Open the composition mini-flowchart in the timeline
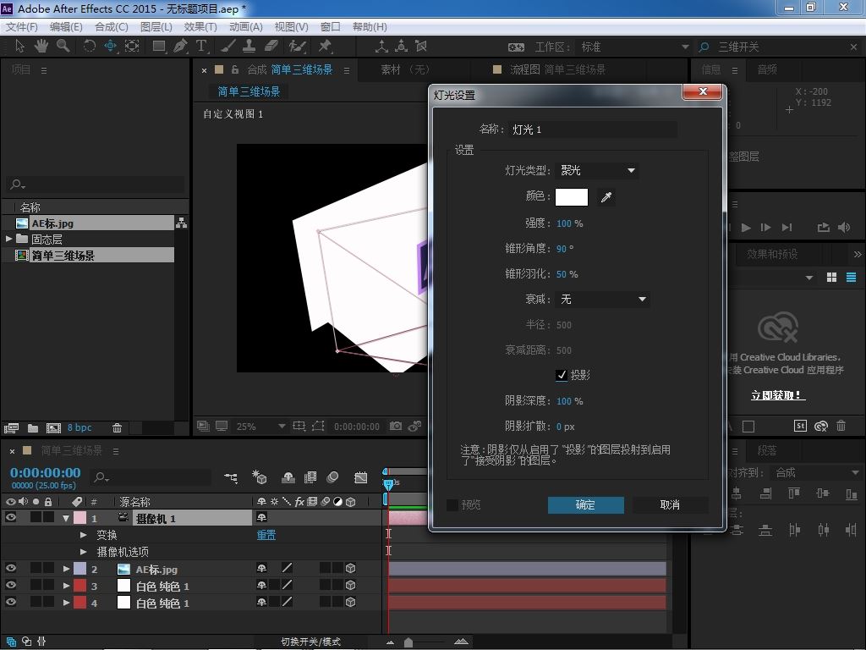866x650 pixels. tap(231, 477)
